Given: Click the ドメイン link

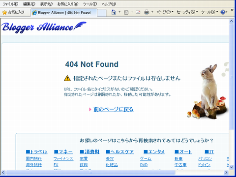Looking at the screenshot, I should pyautogui.click(x=204, y=165).
